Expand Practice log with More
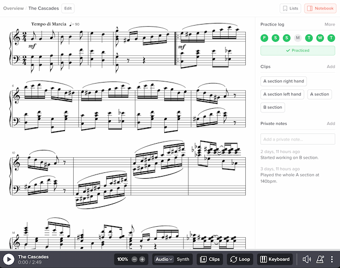Viewport: 340px width, 268px height. pyautogui.click(x=330, y=25)
